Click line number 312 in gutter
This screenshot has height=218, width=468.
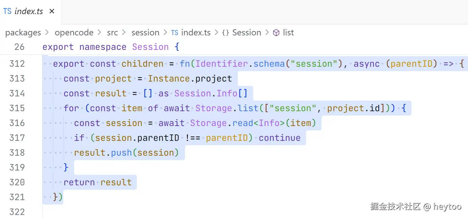pos(17,64)
